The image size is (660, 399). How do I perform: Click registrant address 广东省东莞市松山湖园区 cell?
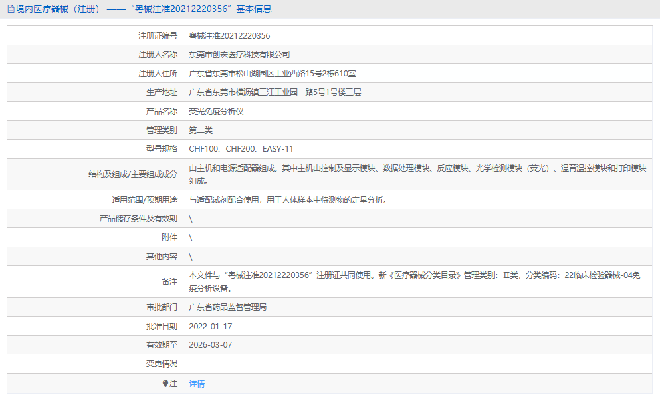[275, 73]
